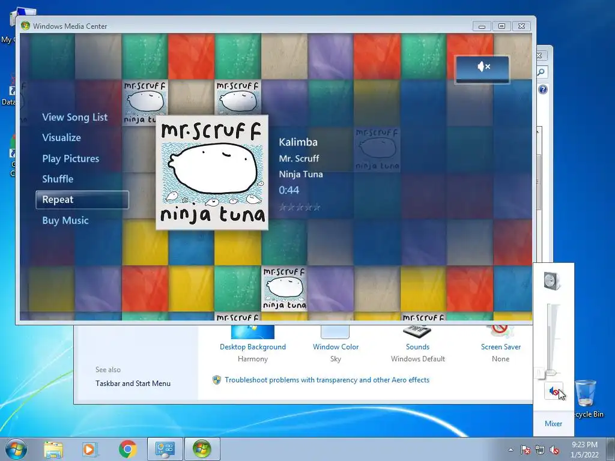This screenshot has width=615, height=461.
Task: Click the Action Center flag tray icon
Action: pos(525,450)
